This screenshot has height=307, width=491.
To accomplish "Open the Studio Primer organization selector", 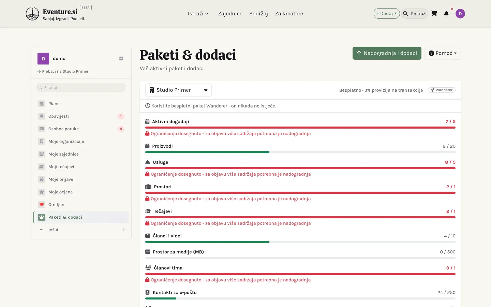I will tap(178, 90).
